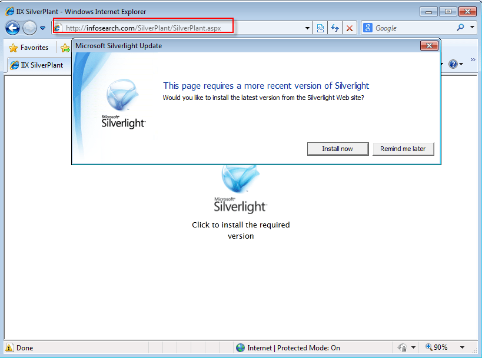Screen dimensions: 482x358
Task: Expand the command bar overflow chevron
Action: tap(473, 59)
